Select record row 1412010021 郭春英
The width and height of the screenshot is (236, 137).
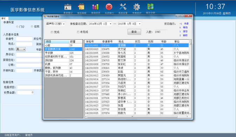click(137, 98)
